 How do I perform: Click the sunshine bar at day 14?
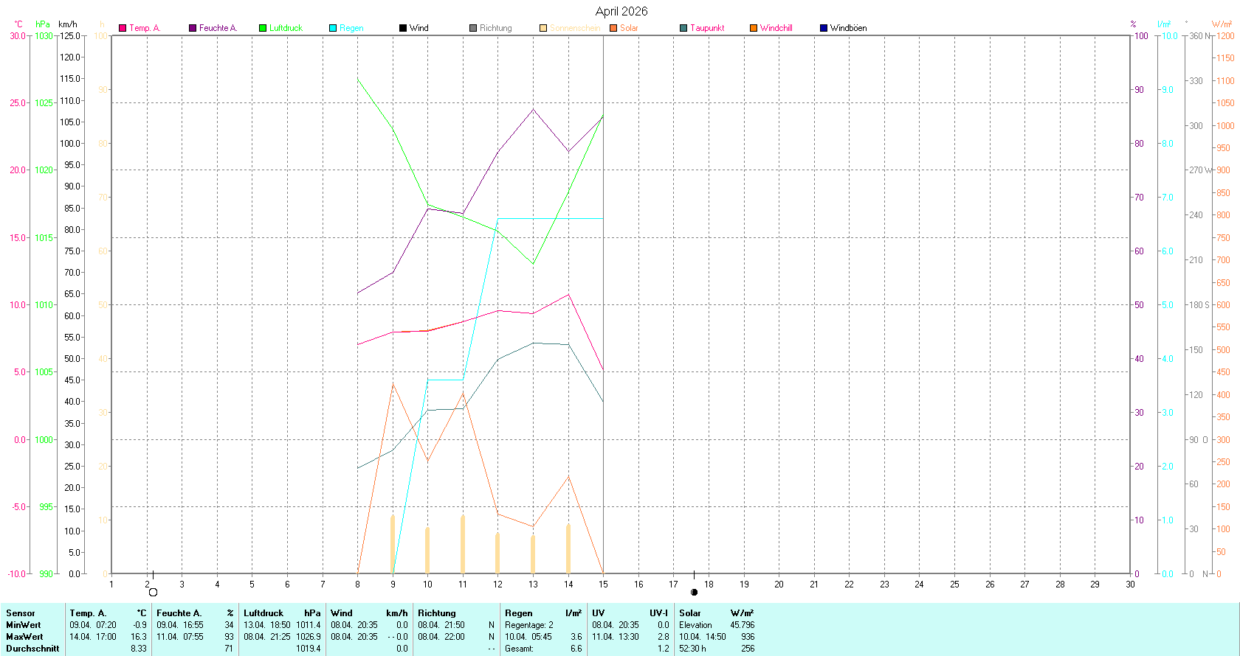pyautogui.click(x=568, y=549)
